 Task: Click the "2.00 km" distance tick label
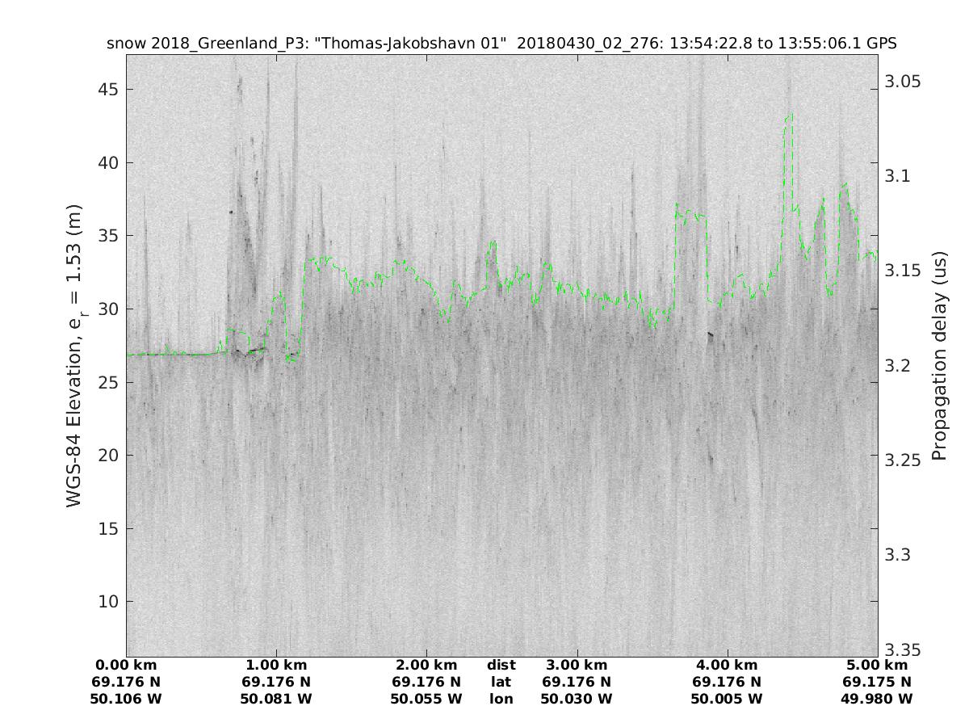click(426, 666)
